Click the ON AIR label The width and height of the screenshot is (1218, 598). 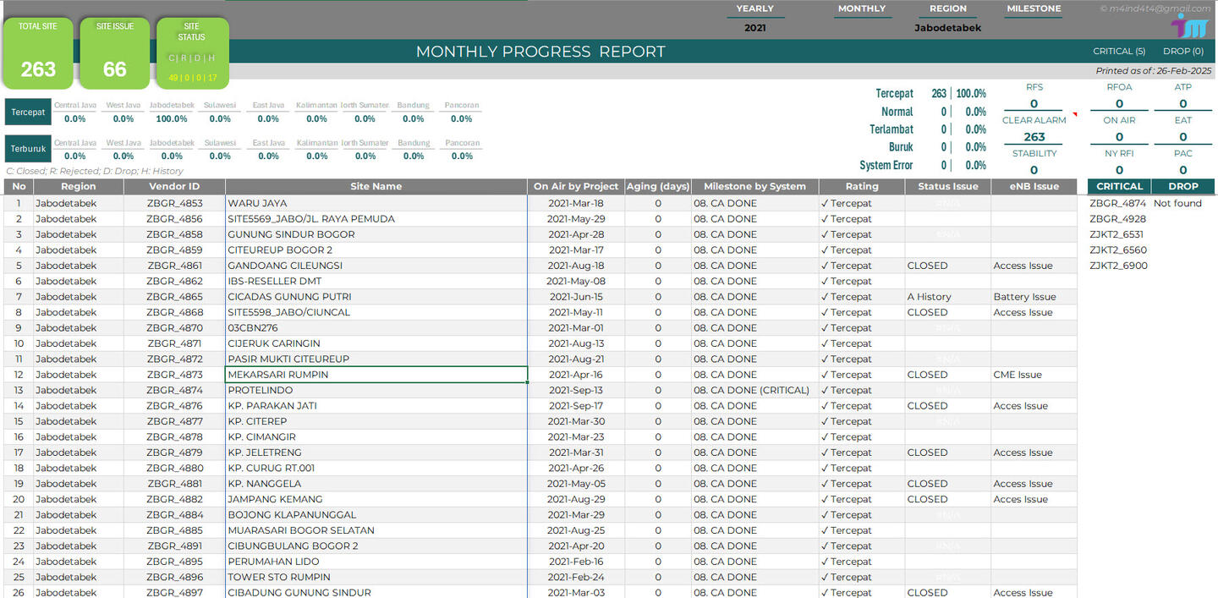(x=1119, y=120)
